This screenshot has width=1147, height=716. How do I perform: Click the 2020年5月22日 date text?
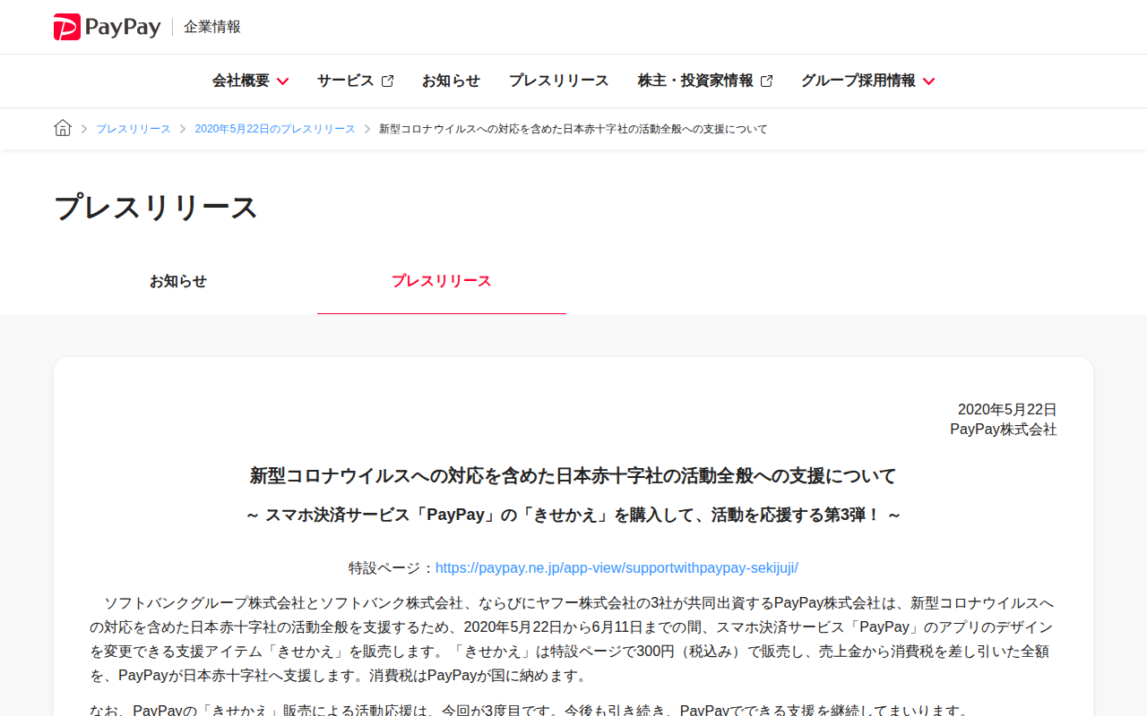pos(1007,410)
